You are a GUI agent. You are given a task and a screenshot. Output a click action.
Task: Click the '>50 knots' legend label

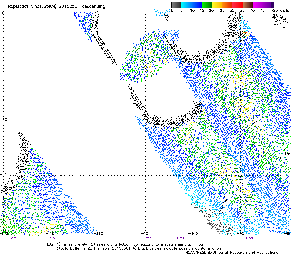pyautogui.click(x=280, y=11)
